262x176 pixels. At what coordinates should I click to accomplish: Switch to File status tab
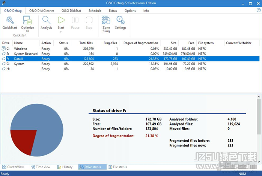coord(117,167)
